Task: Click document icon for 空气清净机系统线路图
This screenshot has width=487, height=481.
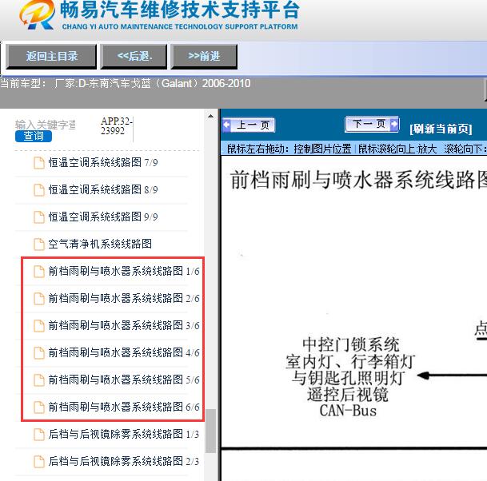Action: pos(39,244)
